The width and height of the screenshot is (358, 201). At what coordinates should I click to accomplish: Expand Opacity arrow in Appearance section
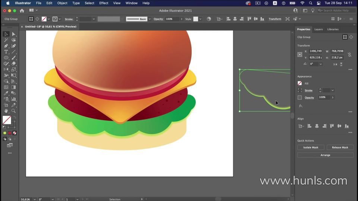[x=333, y=98]
